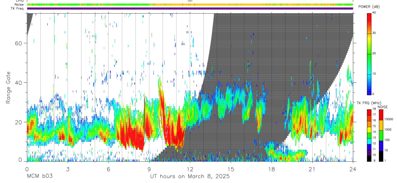Pick the red segment of TX FRQ legend

(x=369, y=113)
